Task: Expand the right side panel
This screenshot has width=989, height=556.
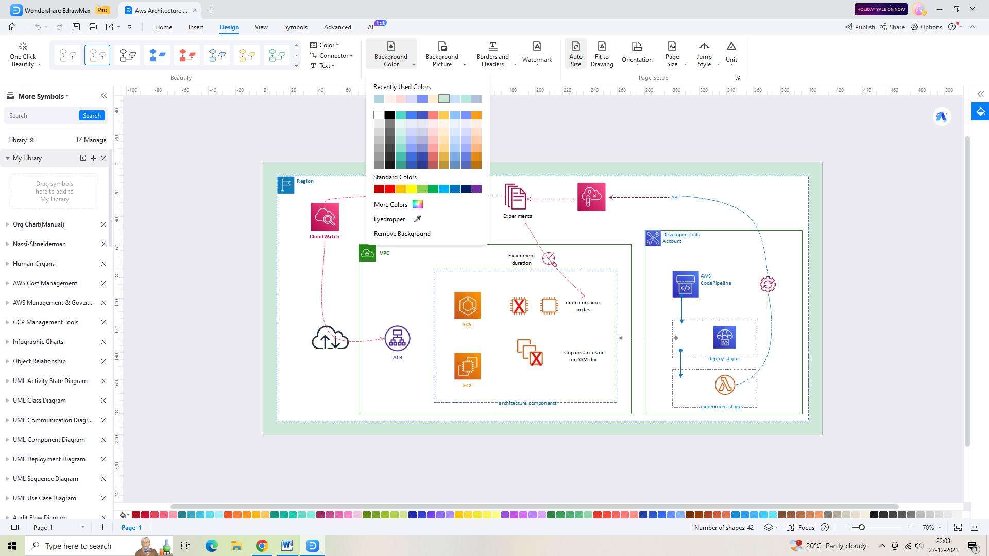Action: click(x=980, y=95)
